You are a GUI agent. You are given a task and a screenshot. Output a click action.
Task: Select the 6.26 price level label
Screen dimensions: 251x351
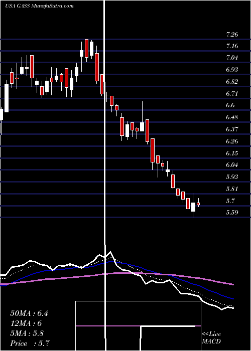232,141
